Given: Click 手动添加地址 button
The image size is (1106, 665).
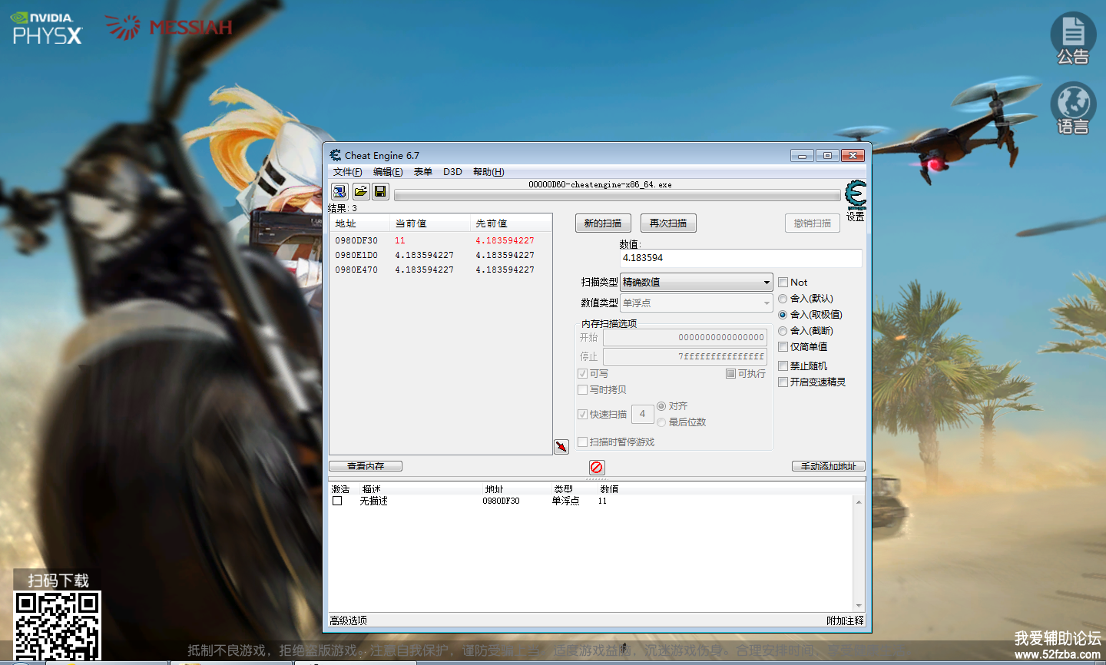Looking at the screenshot, I should (828, 466).
